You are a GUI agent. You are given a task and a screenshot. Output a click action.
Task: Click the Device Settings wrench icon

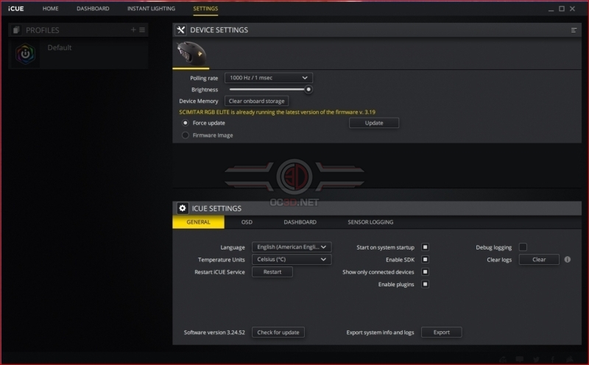pyautogui.click(x=180, y=30)
